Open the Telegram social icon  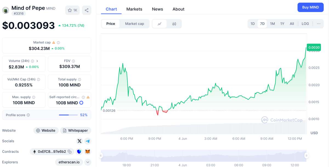pos(88,141)
